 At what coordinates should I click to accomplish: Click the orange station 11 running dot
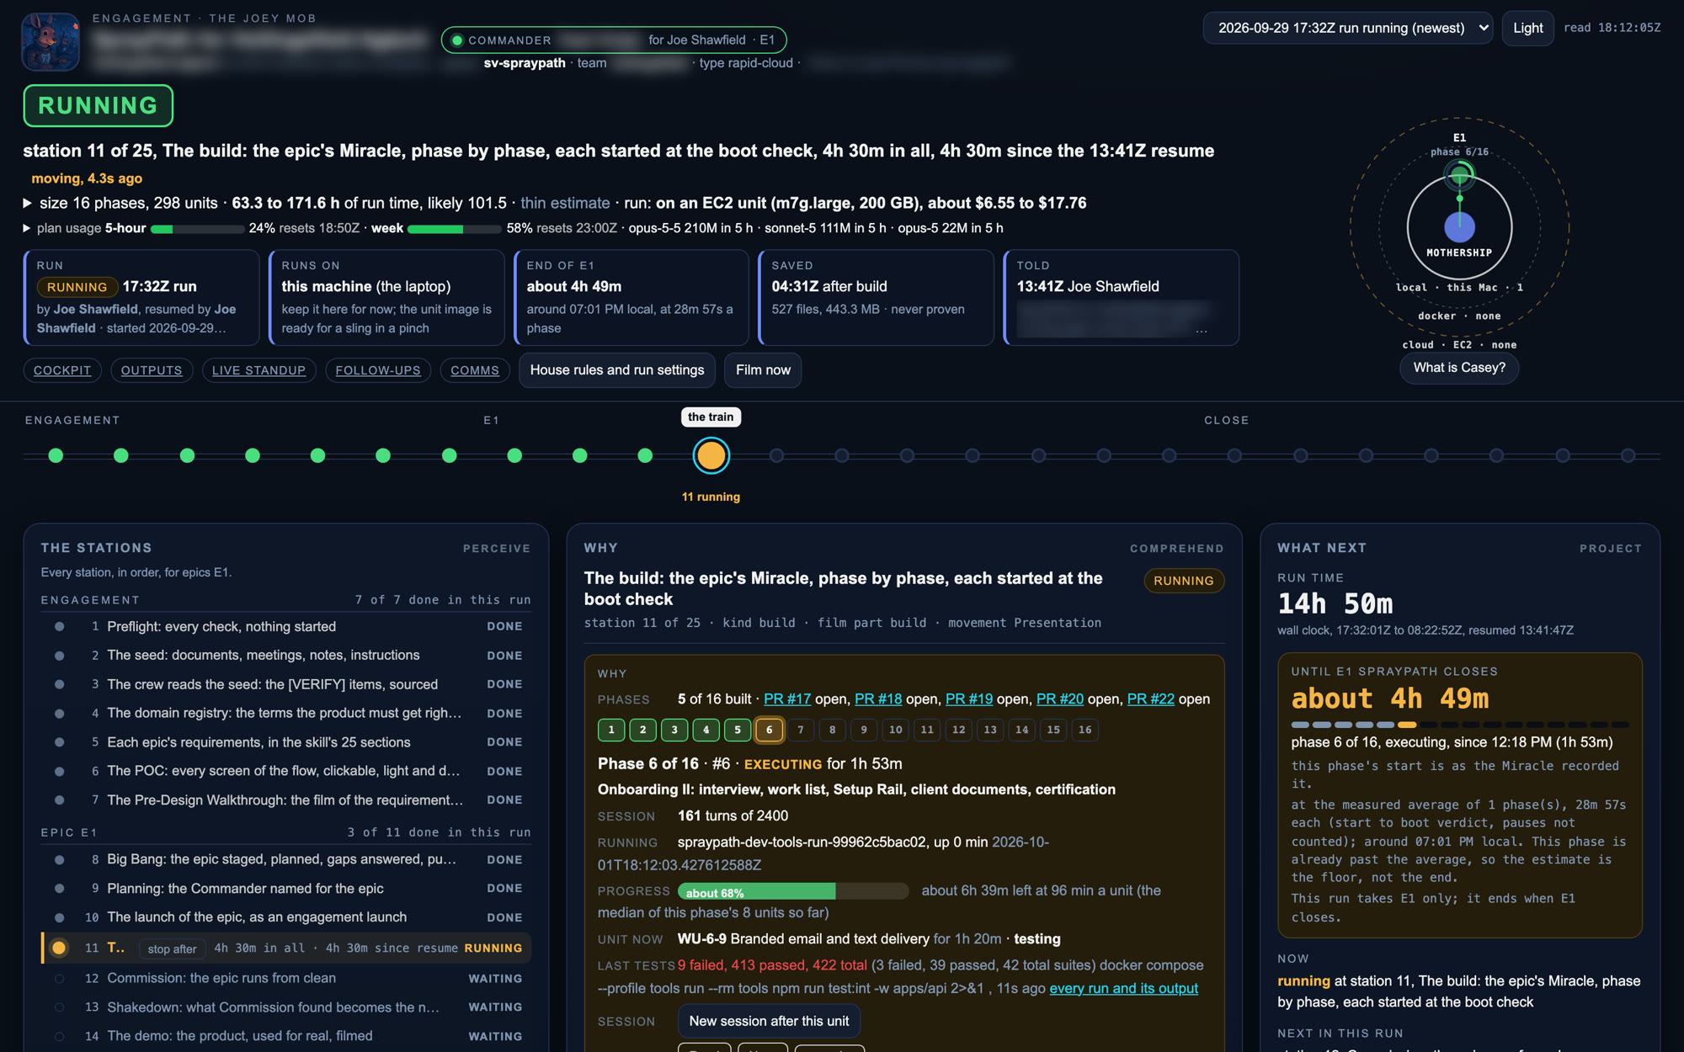711,455
